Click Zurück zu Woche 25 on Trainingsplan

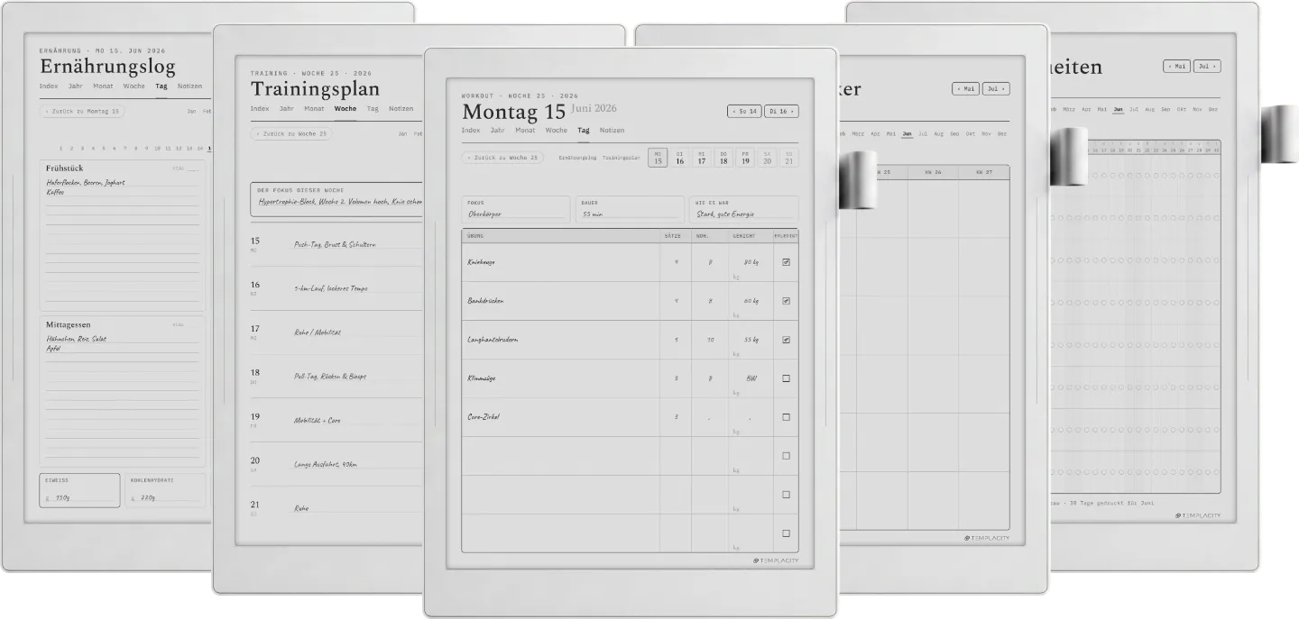(x=291, y=133)
